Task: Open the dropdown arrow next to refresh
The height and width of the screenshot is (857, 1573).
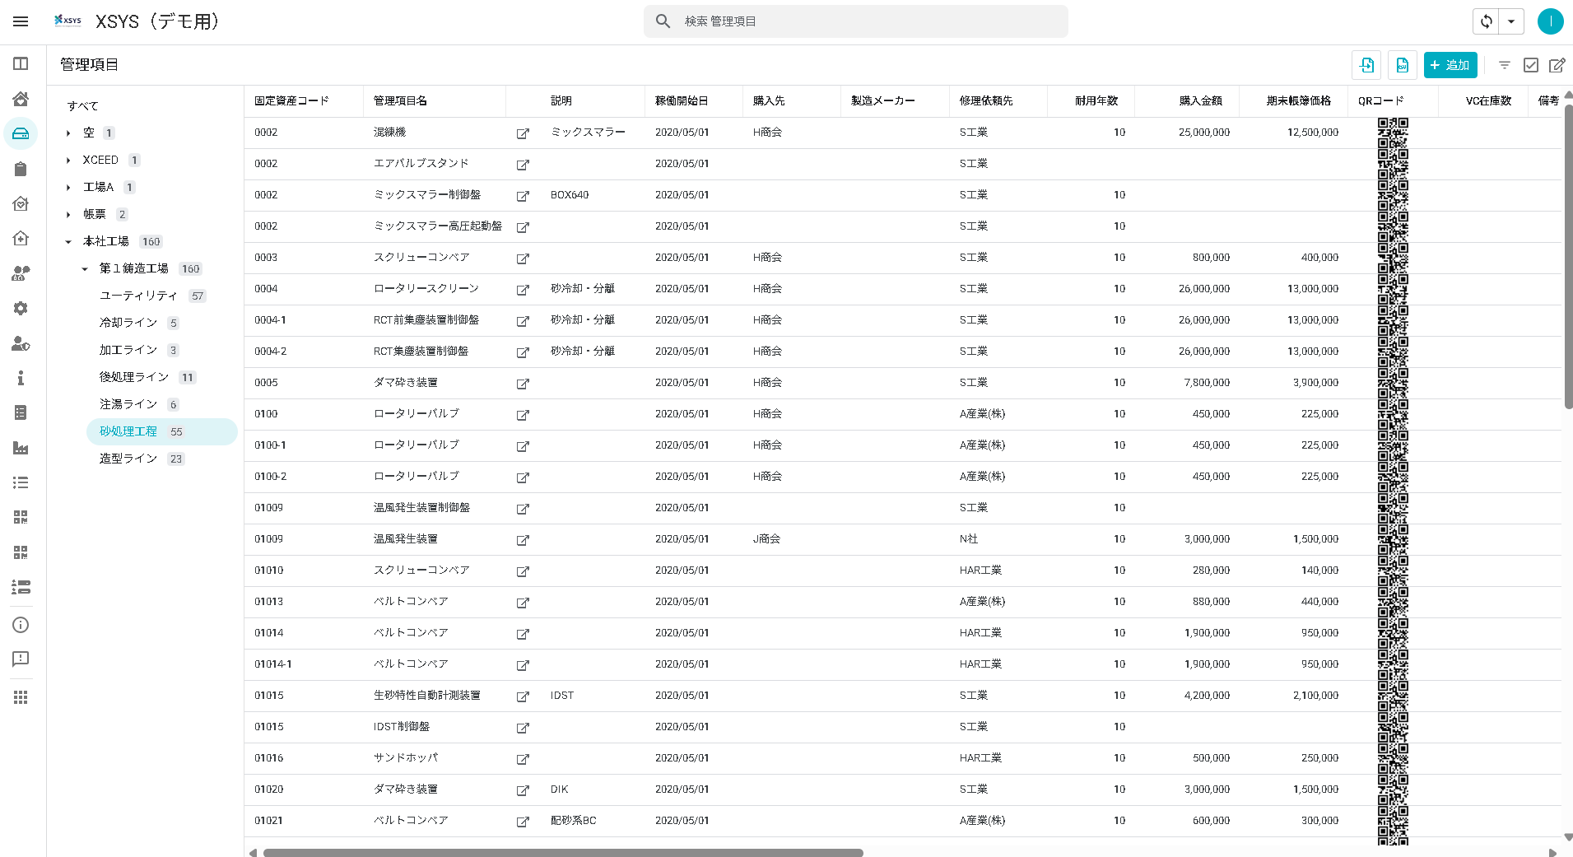Action: (1511, 21)
